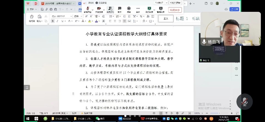Toggle bold formatting in the ribbon
The width and height of the screenshot is (265, 122).
[x=53, y=21]
